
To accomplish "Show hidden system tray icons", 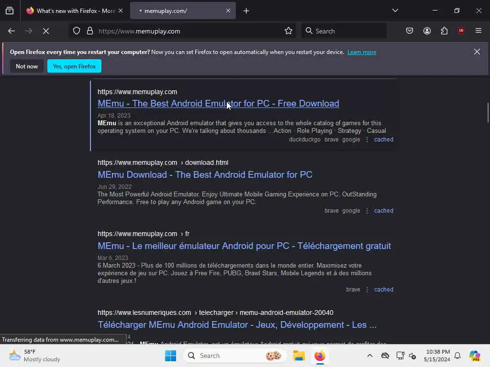I will click(x=370, y=356).
